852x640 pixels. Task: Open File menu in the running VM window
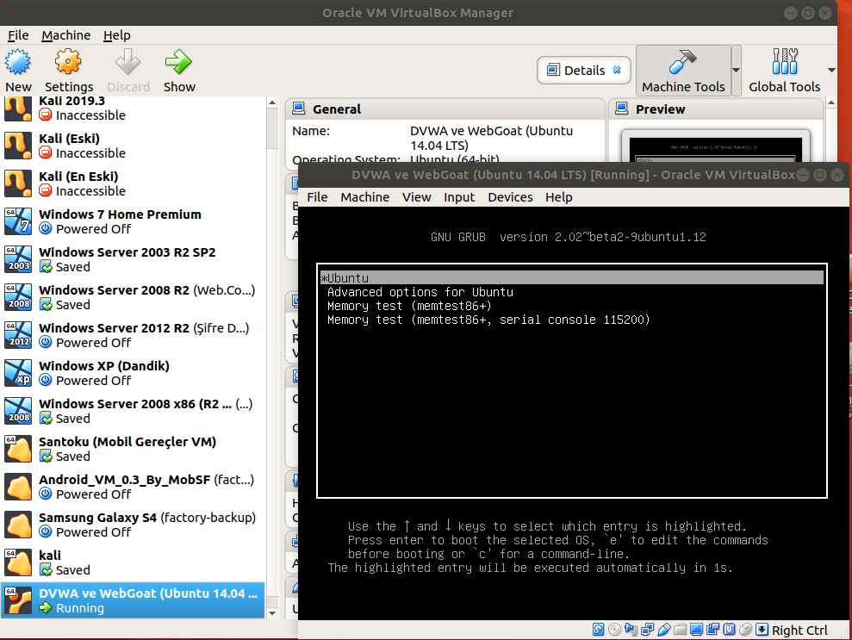(317, 197)
